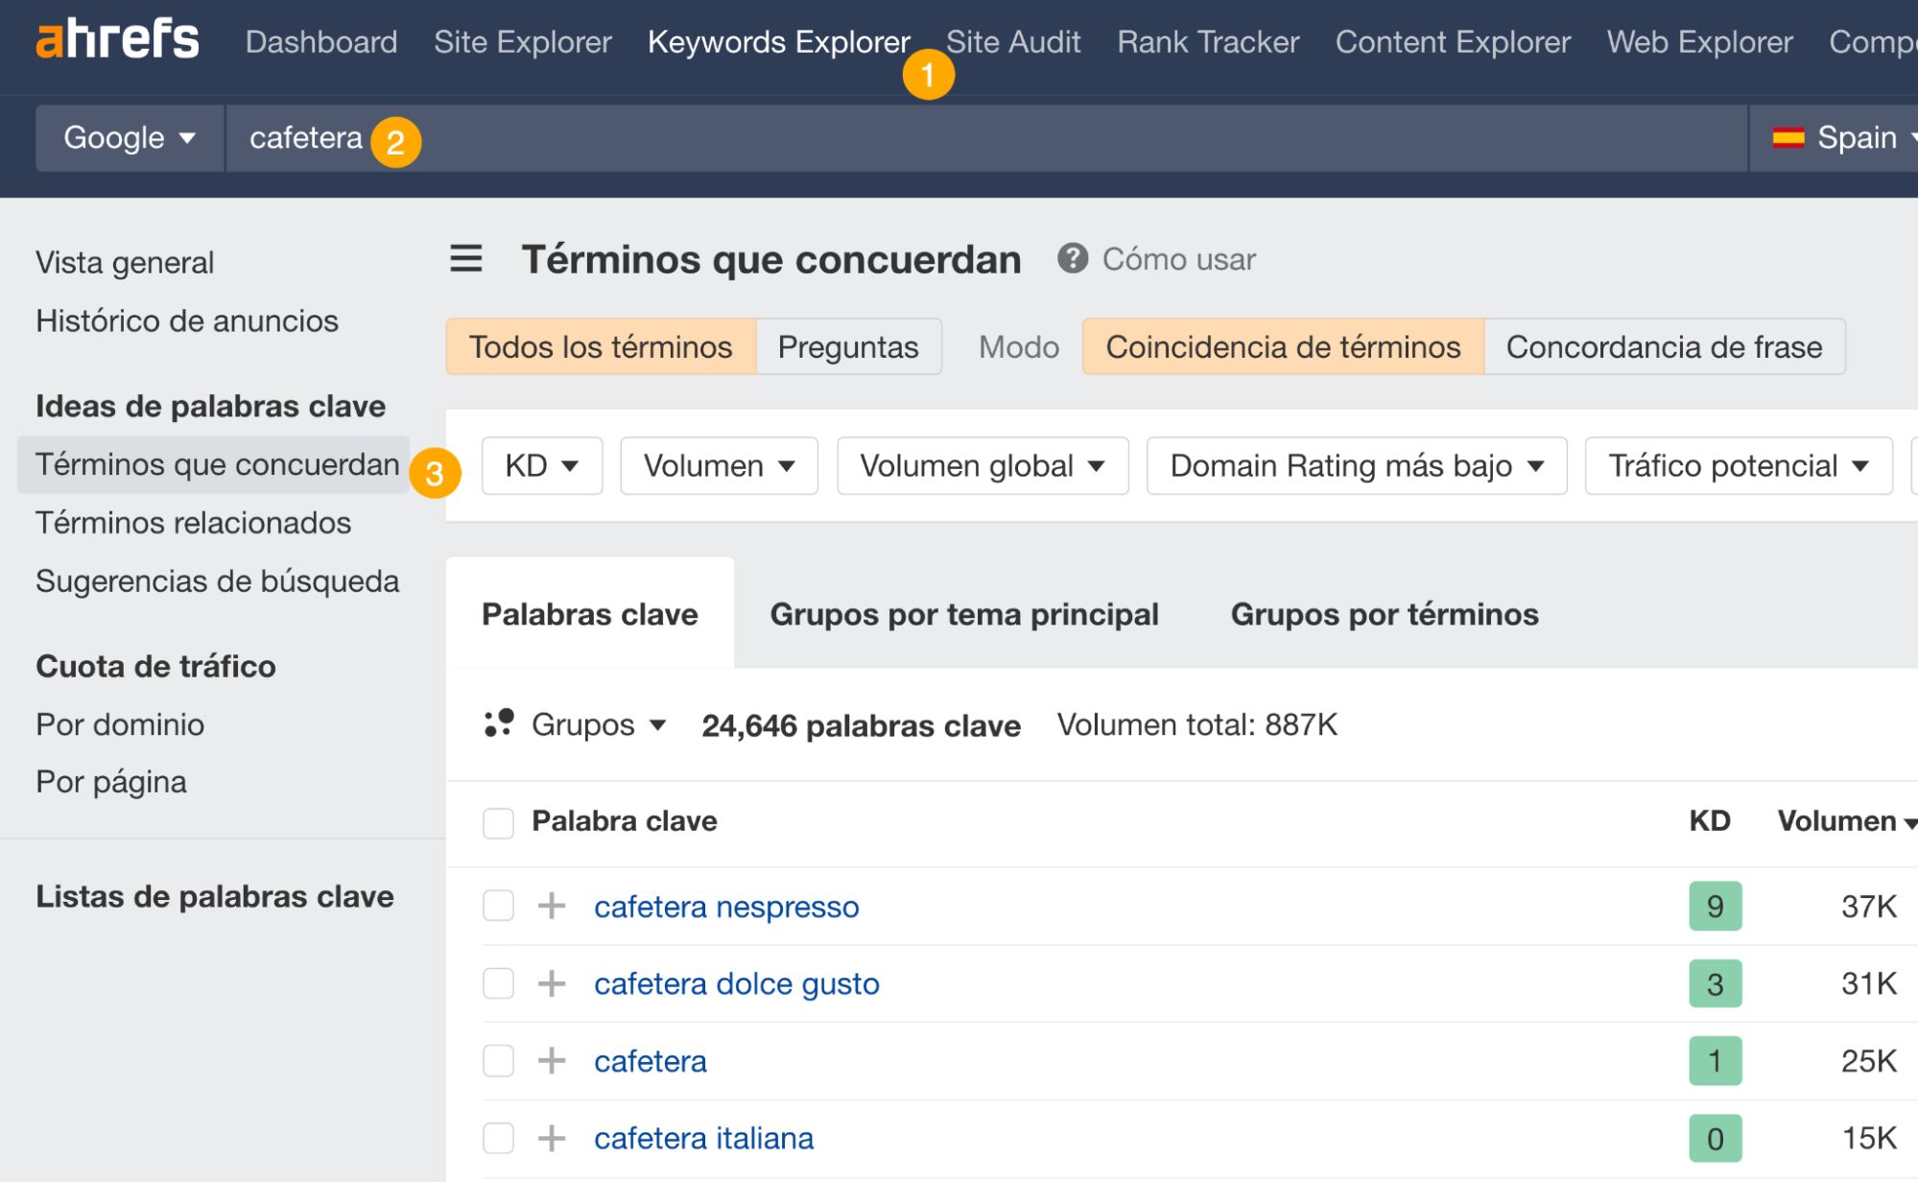This screenshot has width=1918, height=1182.
Task: Click the Grupos grid icon
Action: tap(499, 724)
